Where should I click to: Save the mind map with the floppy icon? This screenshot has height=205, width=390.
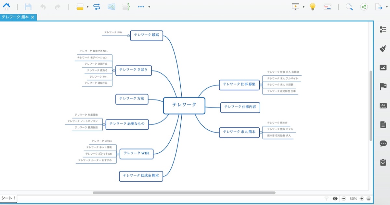pos(28,6)
